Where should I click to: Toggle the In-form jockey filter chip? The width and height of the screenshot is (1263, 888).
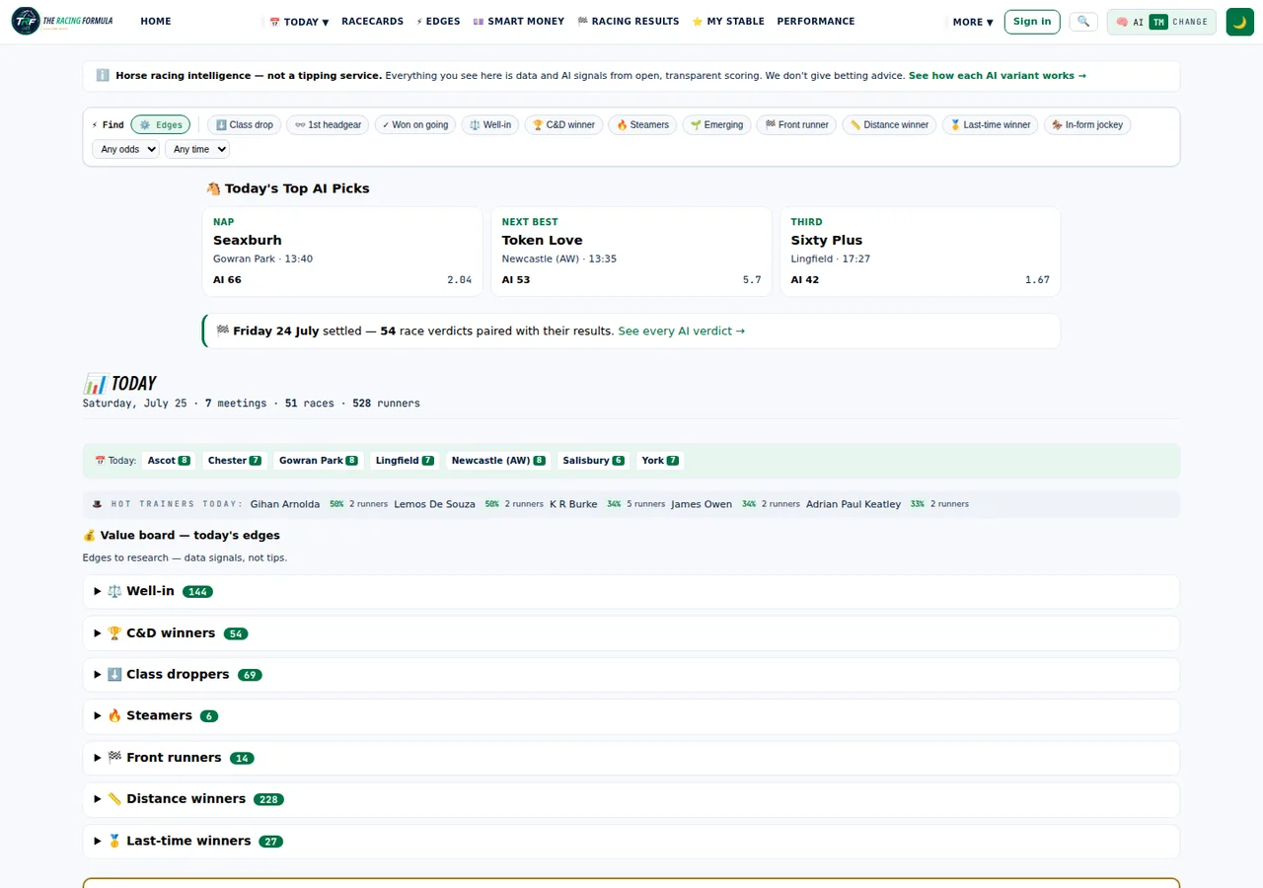(x=1087, y=124)
